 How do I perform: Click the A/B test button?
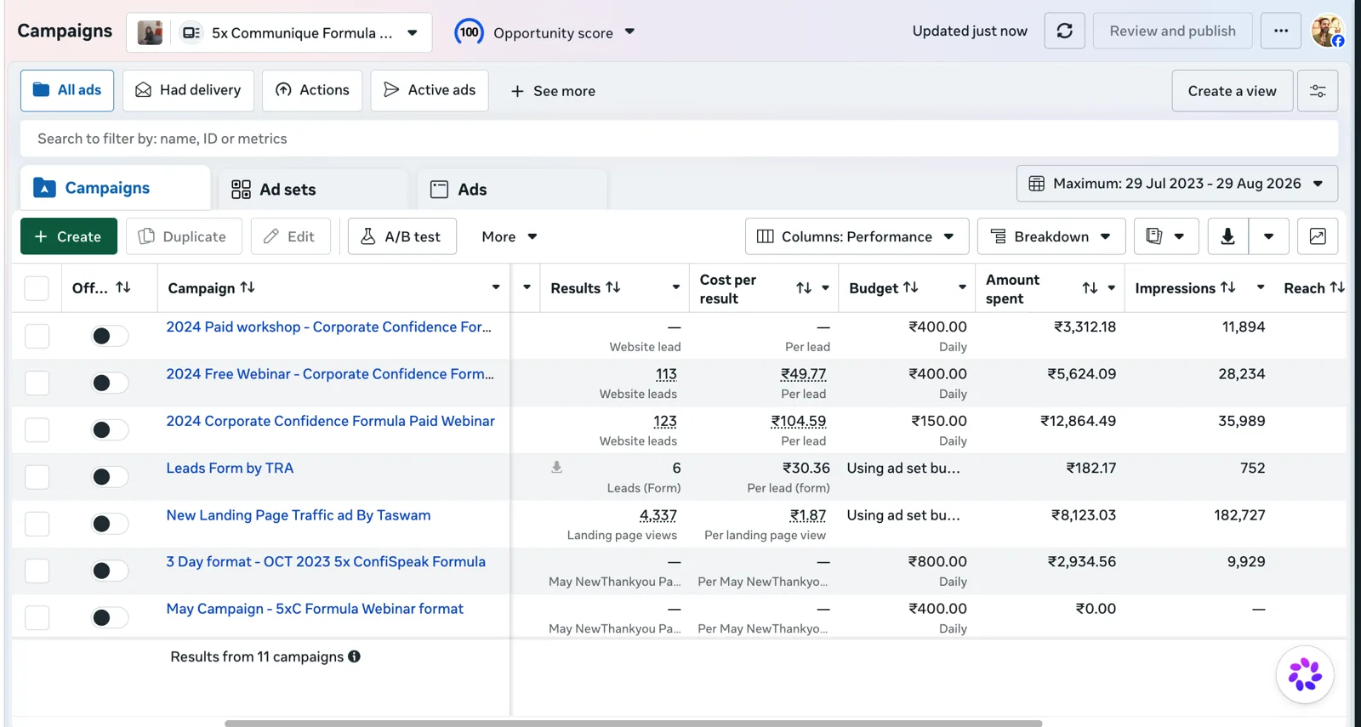402,236
